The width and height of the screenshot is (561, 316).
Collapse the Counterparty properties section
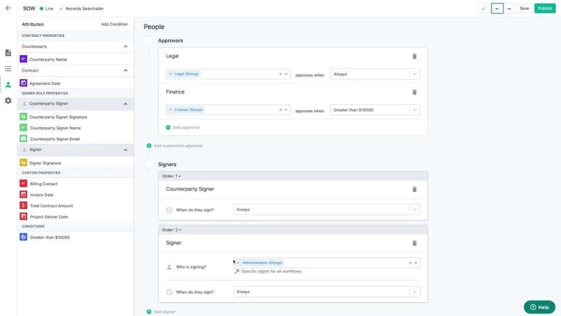coord(125,47)
